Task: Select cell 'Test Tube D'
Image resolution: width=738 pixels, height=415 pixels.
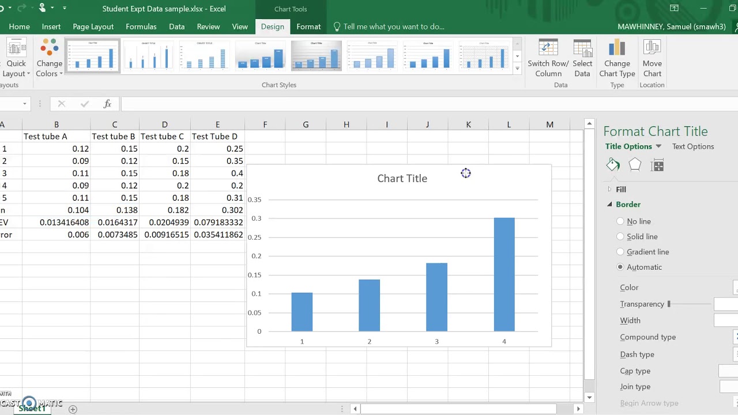Action: point(217,137)
